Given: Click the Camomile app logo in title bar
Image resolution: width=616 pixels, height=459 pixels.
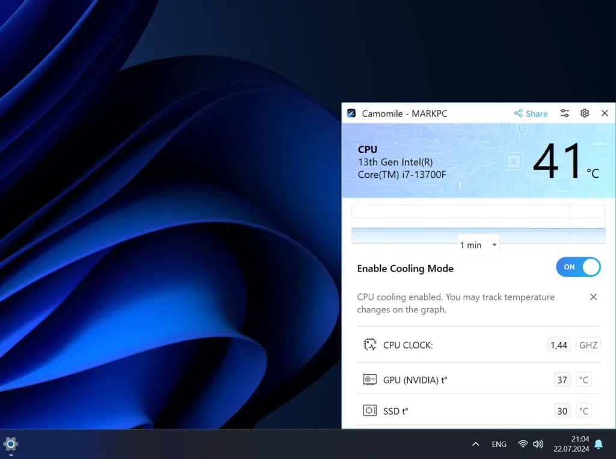Looking at the screenshot, I should (352, 113).
